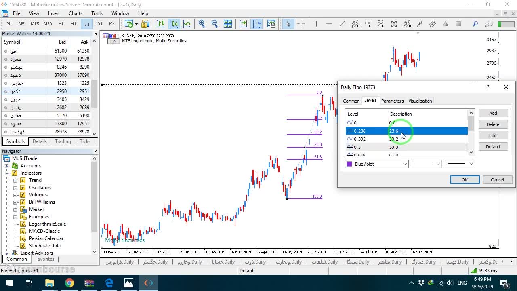This screenshot has height=291, width=517.
Task: Expand the Expert Advisors node
Action: pyautogui.click(x=7, y=253)
